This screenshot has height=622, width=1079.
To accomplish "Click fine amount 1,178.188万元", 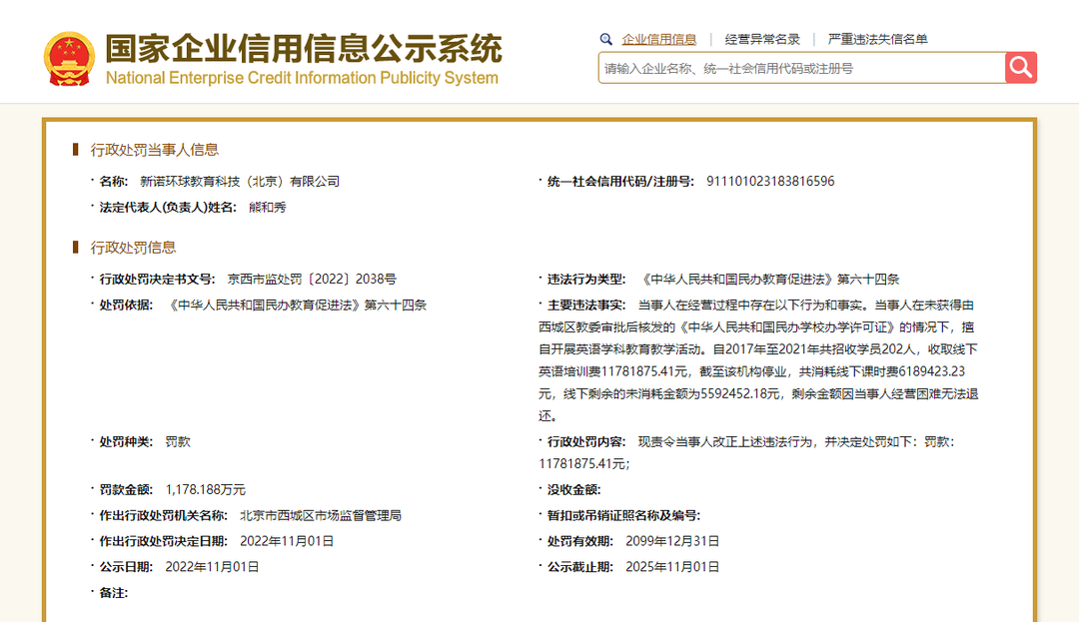I will 205,490.
